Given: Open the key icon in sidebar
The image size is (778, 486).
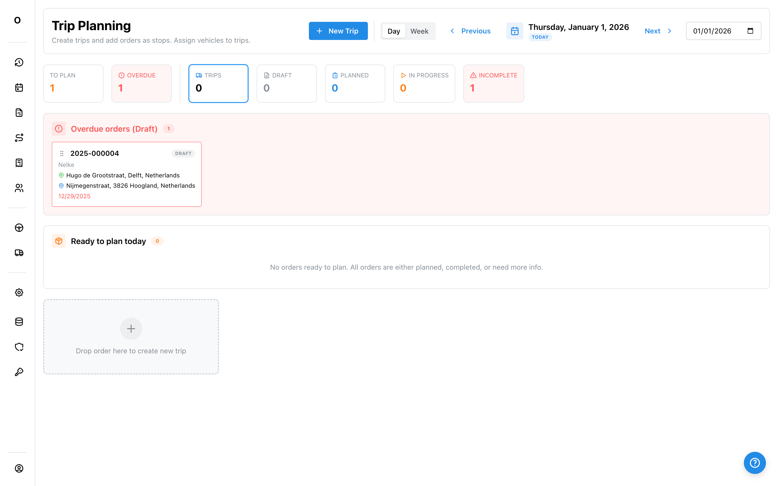Looking at the screenshot, I should 19,372.
